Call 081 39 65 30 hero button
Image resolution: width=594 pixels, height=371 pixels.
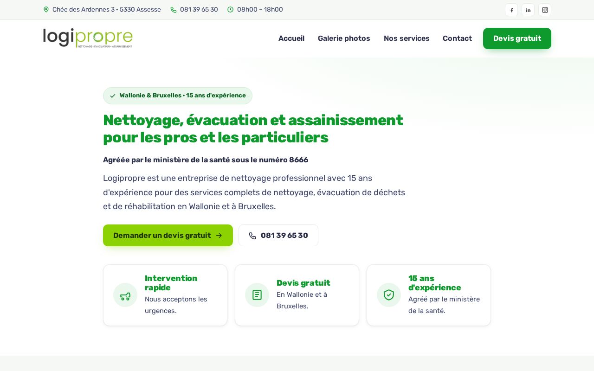coord(278,236)
